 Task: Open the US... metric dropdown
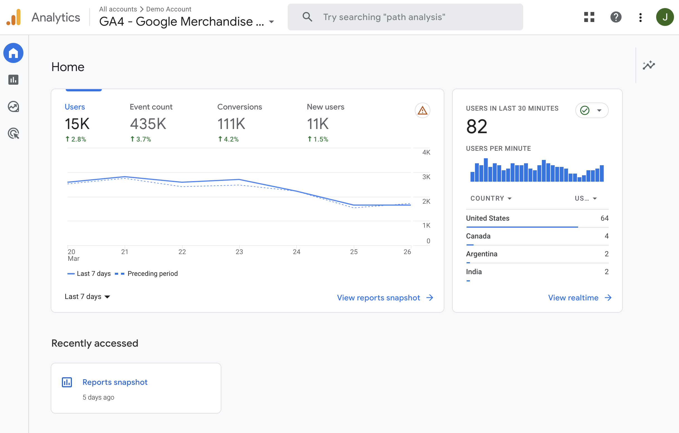click(586, 198)
